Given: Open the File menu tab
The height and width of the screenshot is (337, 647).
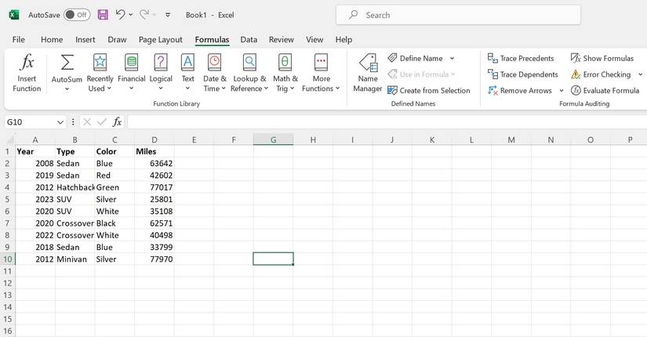Looking at the screenshot, I should 19,40.
